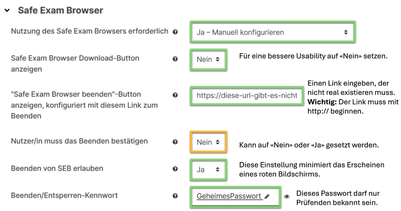Open help for Safe Exam Browser requirement
The width and height of the screenshot is (401, 211).
[x=175, y=32]
